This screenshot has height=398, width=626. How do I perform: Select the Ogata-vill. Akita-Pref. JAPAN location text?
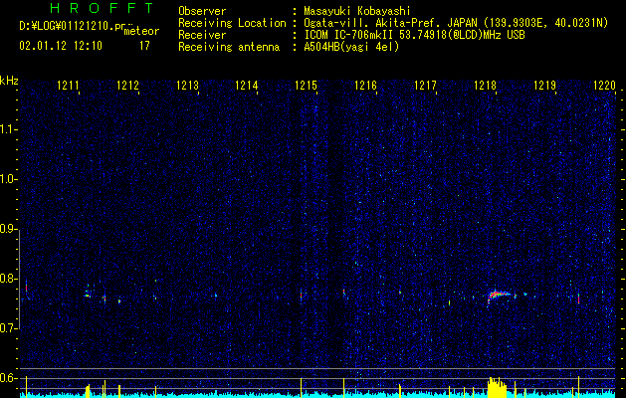392,23
